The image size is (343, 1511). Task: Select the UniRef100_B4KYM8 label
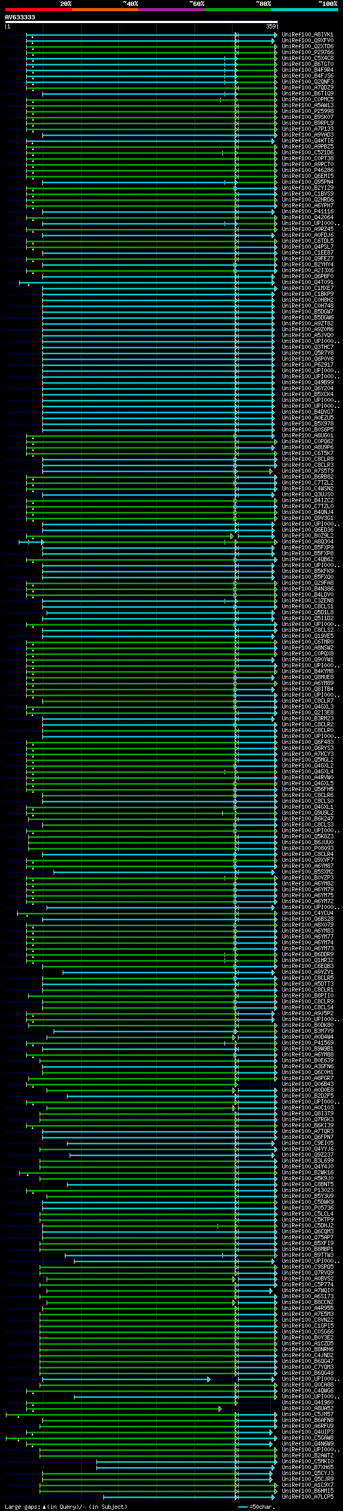(x=307, y=672)
